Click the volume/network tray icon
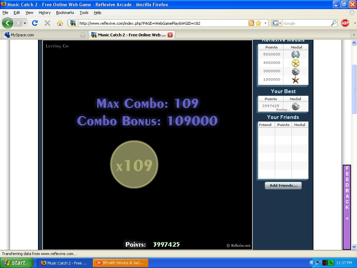The width and height of the screenshot is (357, 268). [x=319, y=263]
